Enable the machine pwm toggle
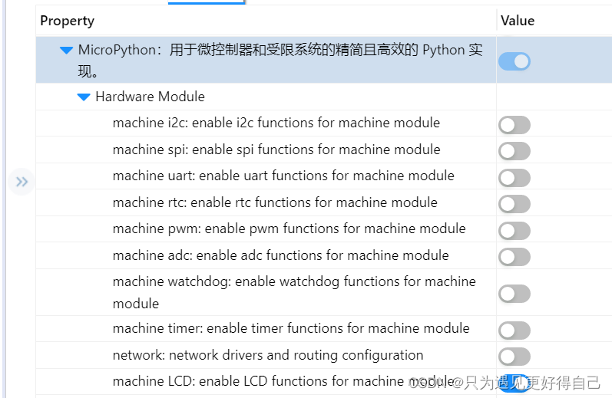This screenshot has width=612, height=398. [x=514, y=230]
